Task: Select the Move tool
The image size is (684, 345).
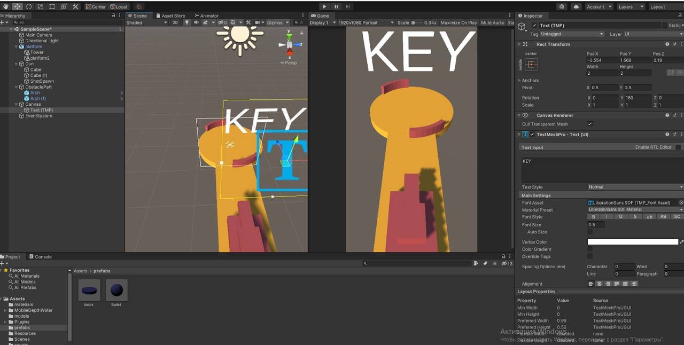Action: (x=17, y=6)
